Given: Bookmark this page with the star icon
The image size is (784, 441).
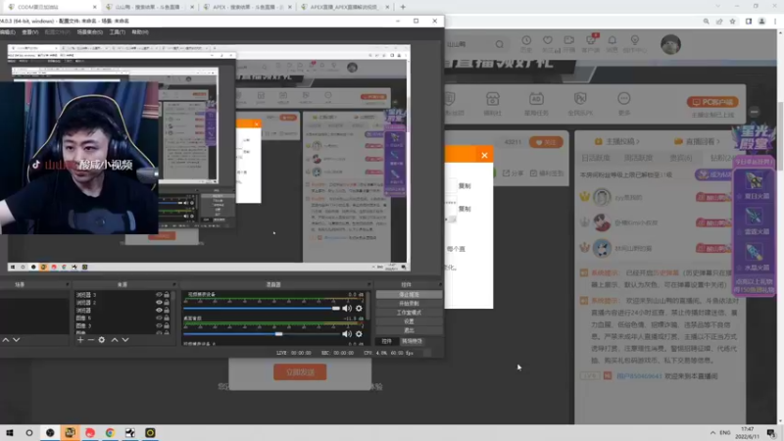Looking at the screenshot, I should [x=732, y=22].
